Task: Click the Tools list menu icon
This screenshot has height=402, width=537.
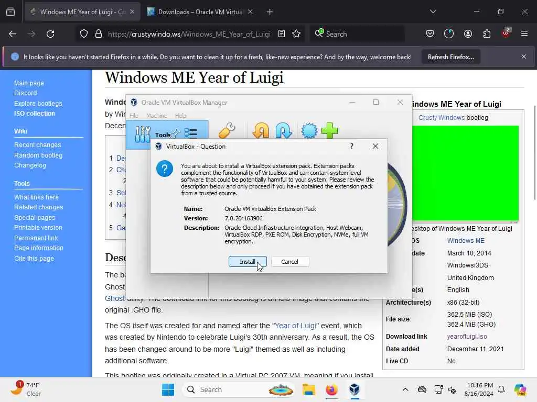Action: (x=191, y=133)
